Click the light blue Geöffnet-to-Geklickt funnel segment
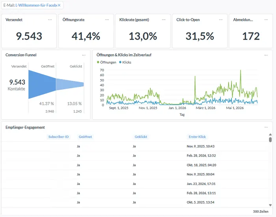The height and width of the screenshot is (217, 276). [70, 84]
